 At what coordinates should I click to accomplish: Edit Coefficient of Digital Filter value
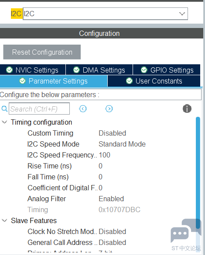pos(101,188)
